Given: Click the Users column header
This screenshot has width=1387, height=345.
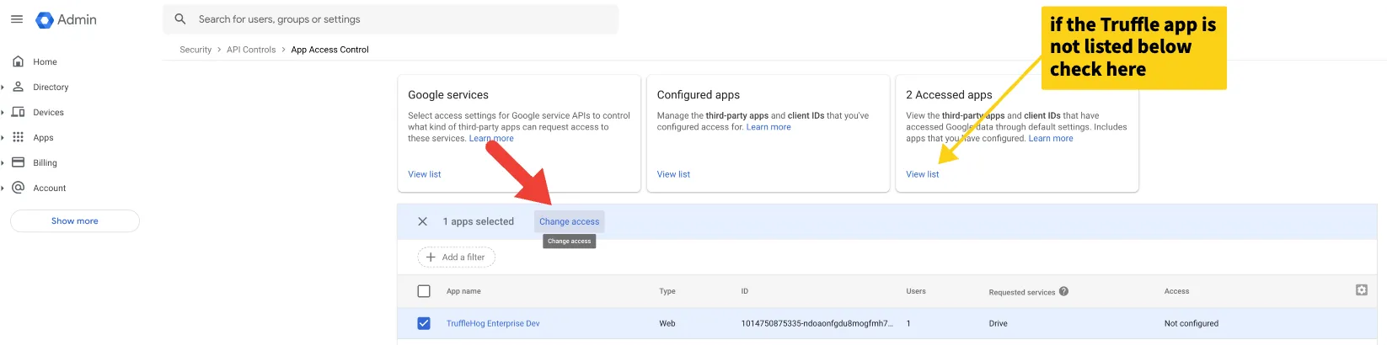Looking at the screenshot, I should pyautogui.click(x=916, y=291).
